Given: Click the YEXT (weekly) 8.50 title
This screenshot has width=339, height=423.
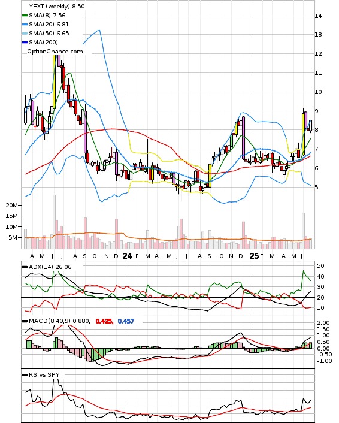Looking at the screenshot, I should pos(57,6).
